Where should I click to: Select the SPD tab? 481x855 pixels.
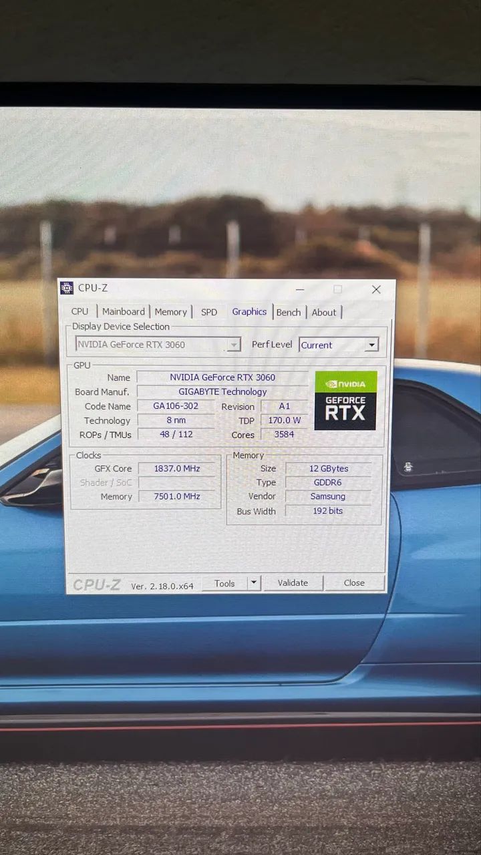pyautogui.click(x=209, y=312)
